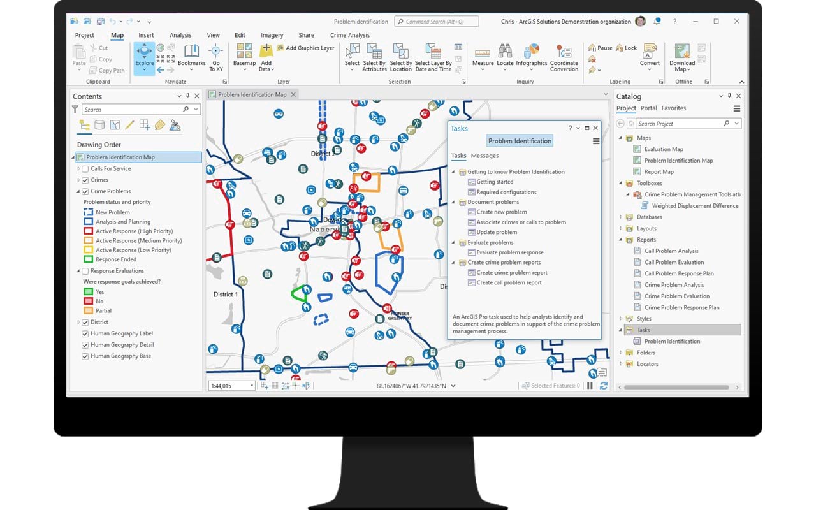Switch to the Portal tab in Catalog
Image resolution: width=816 pixels, height=510 pixels.
pyautogui.click(x=649, y=108)
